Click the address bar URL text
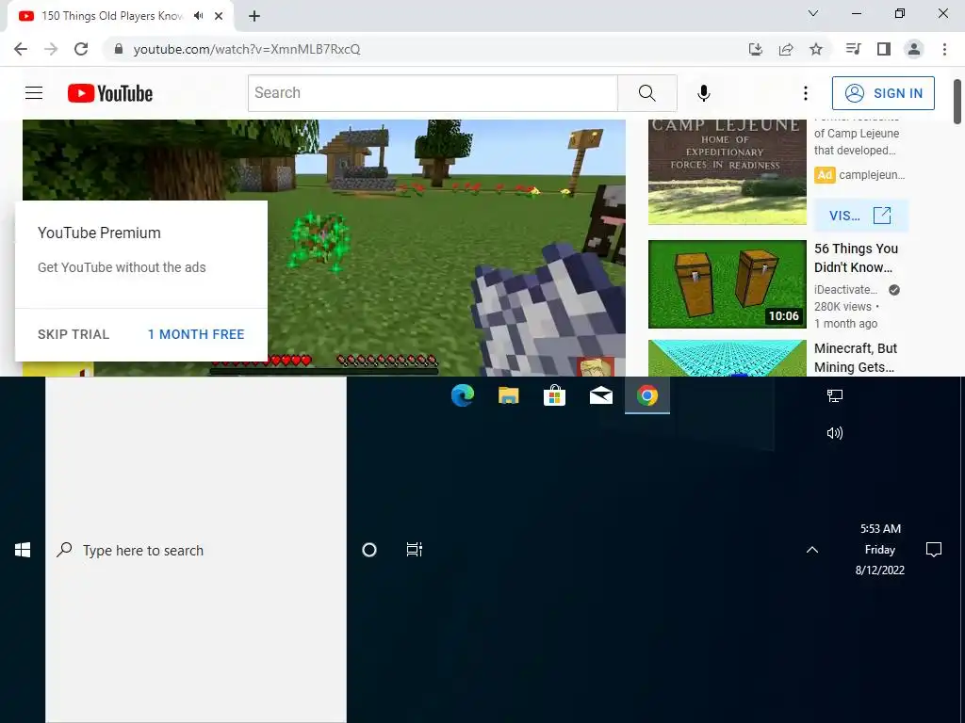 [247, 49]
